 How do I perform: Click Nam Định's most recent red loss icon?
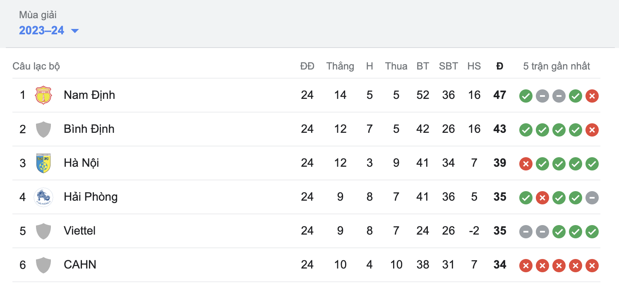[x=592, y=96]
